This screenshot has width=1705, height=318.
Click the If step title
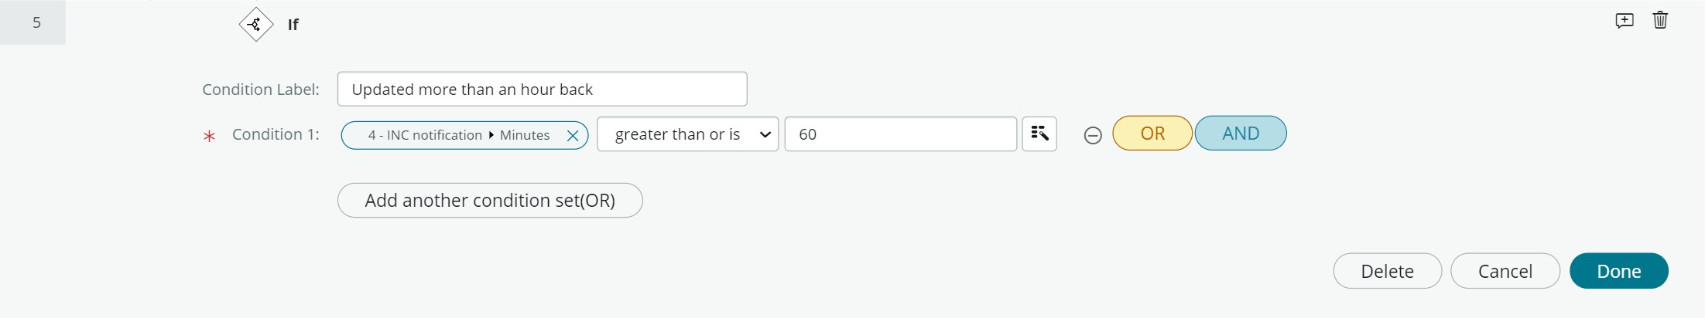click(293, 25)
